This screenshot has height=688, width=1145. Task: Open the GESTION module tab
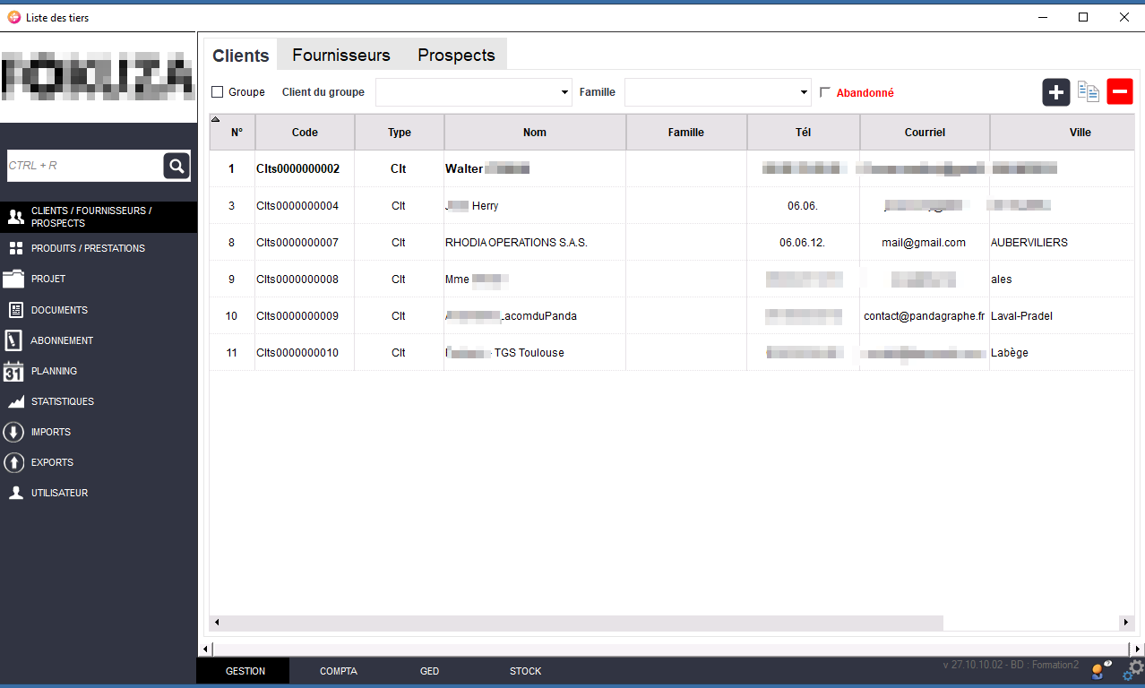[x=245, y=671]
